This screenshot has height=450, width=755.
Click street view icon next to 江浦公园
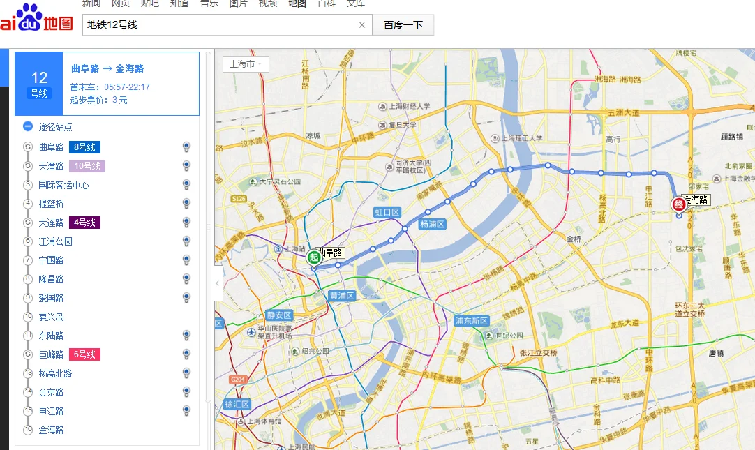186,241
